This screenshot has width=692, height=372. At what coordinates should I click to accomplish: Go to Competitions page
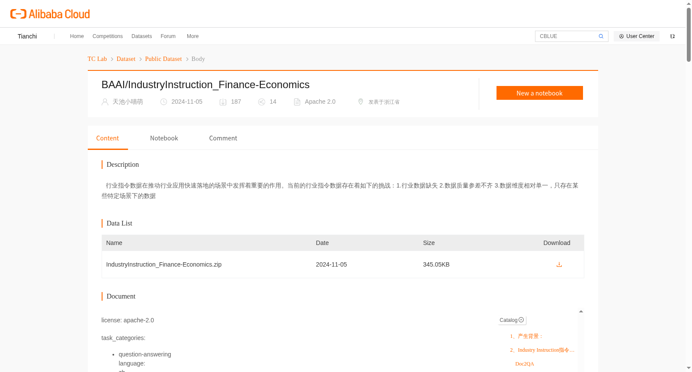point(108,36)
